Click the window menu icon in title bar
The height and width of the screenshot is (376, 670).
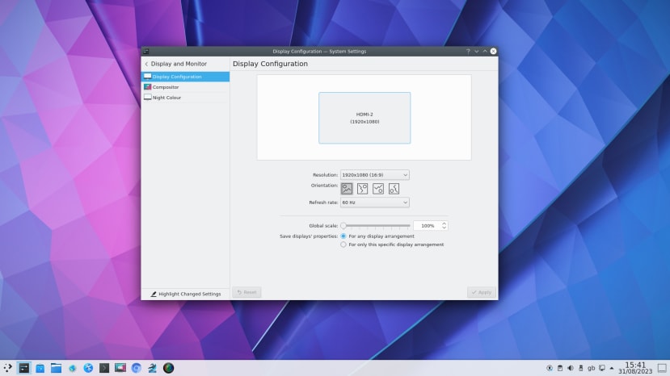point(146,51)
